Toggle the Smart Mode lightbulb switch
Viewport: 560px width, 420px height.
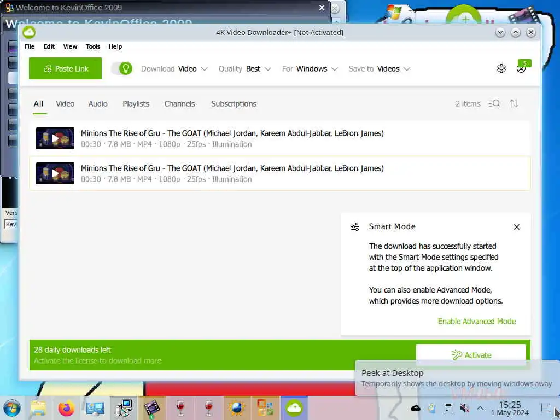pyautogui.click(x=122, y=68)
